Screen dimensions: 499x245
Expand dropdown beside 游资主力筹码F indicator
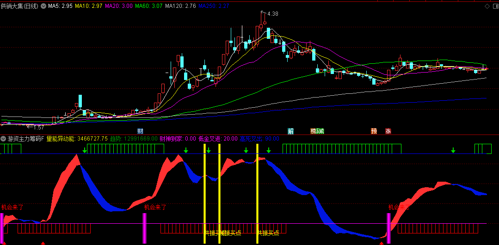(4, 138)
